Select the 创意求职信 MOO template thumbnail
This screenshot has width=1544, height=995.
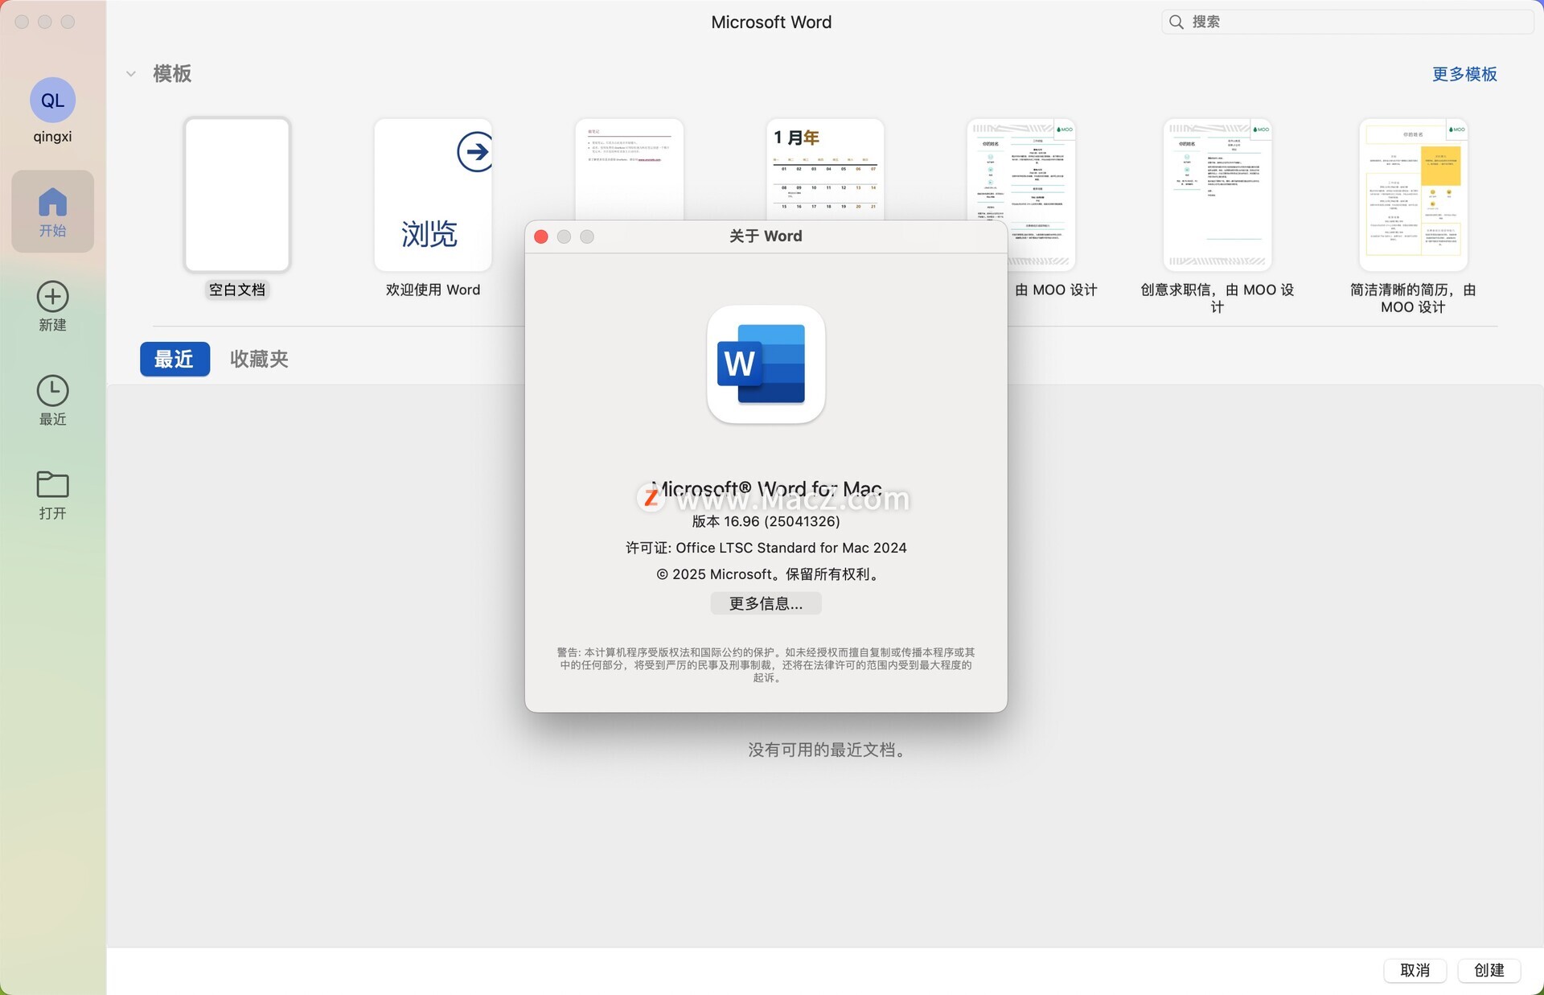click(x=1217, y=195)
